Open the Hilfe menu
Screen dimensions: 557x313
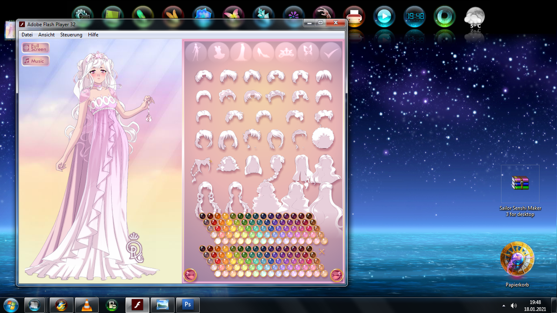[93, 35]
